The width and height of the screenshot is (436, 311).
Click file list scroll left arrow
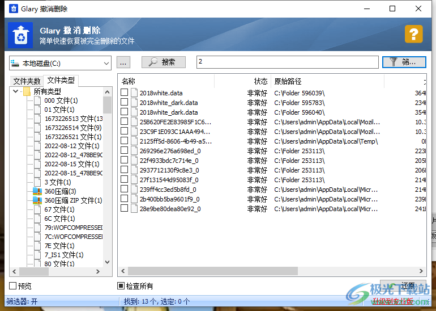123,271
